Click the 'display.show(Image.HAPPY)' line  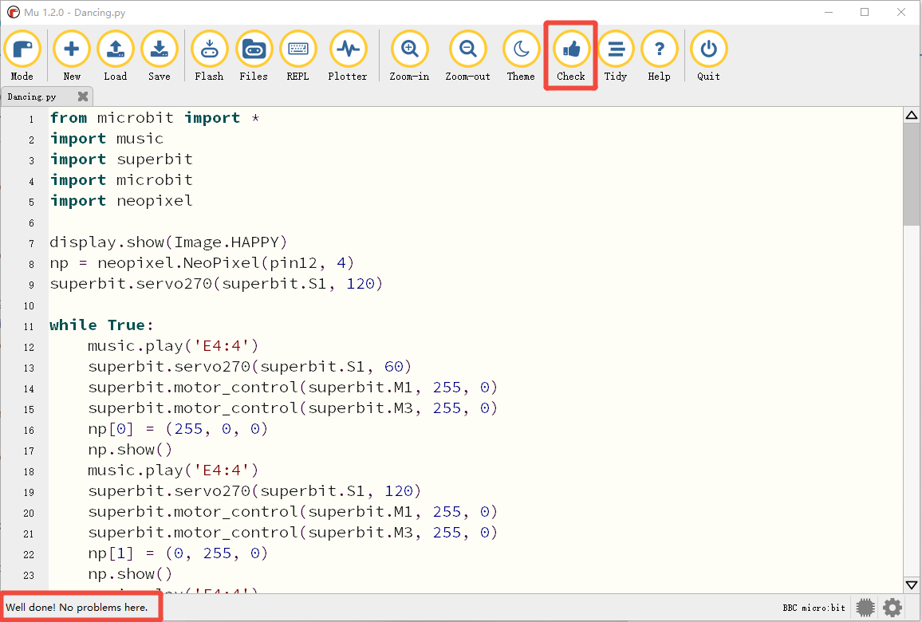tap(168, 242)
